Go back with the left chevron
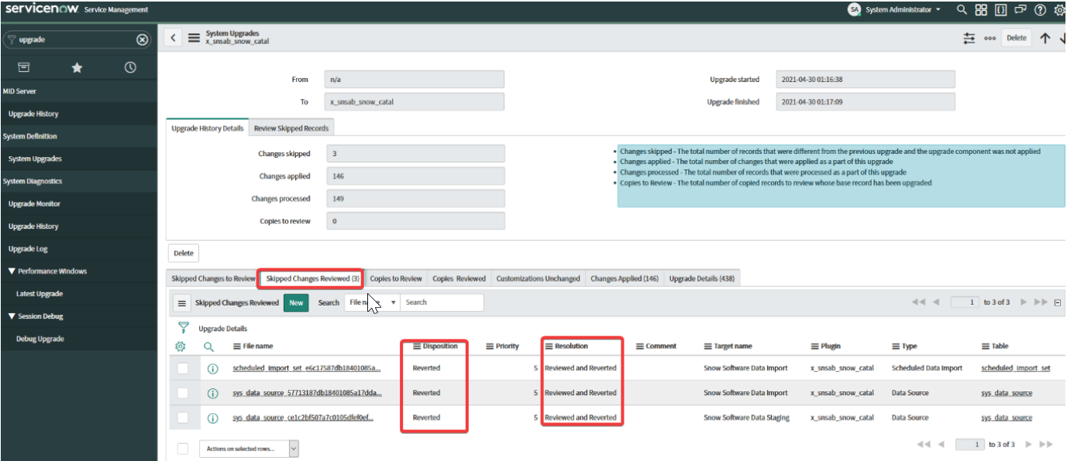The image size is (1067, 461). click(173, 38)
